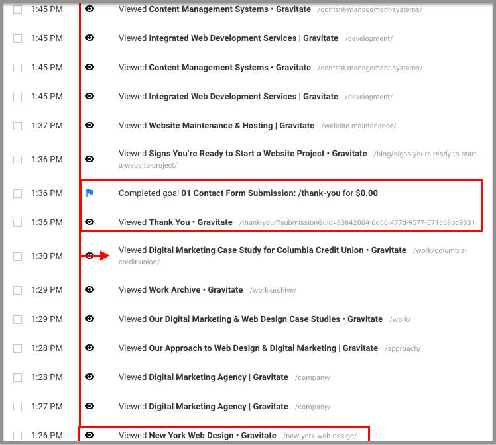The width and height of the screenshot is (496, 445).
Task: Click eye icon on 1:28 PM Digital Marketing Agency row
Action: coord(90,377)
